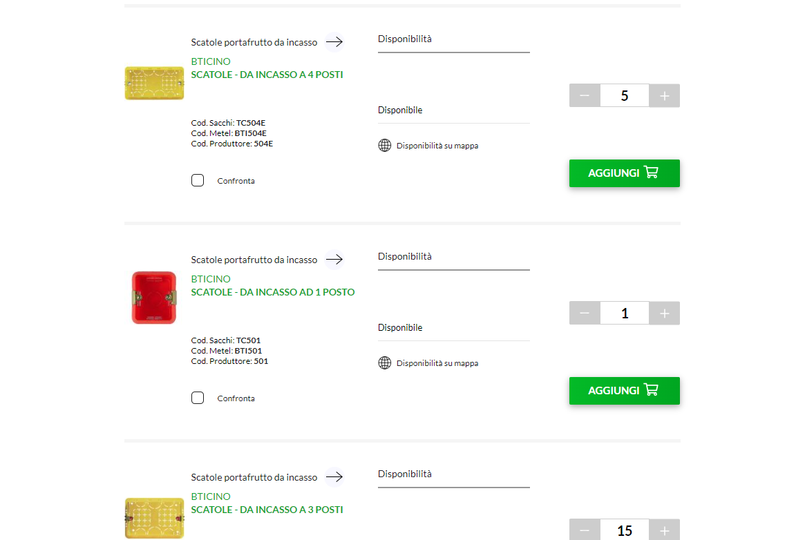Open category arrow beside the 1 POSTO product

(334, 260)
